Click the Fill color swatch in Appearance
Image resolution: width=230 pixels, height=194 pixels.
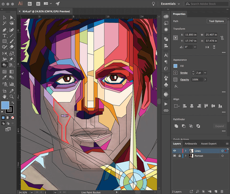coord(175,66)
